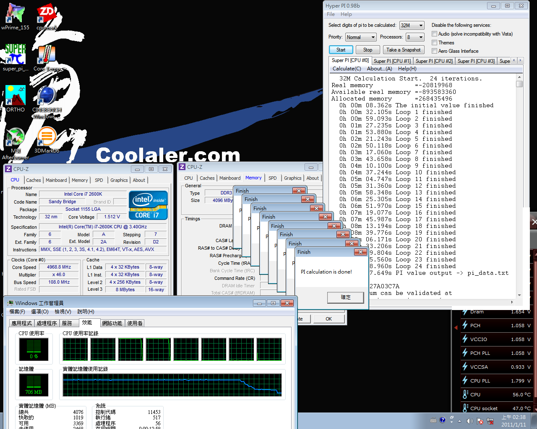
Task: Open the volume speaker tray icon
Action: [469, 421]
